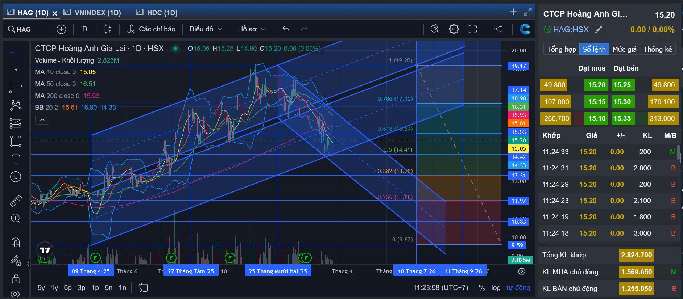
Task: Click the TradingView logo
Action: (45, 250)
